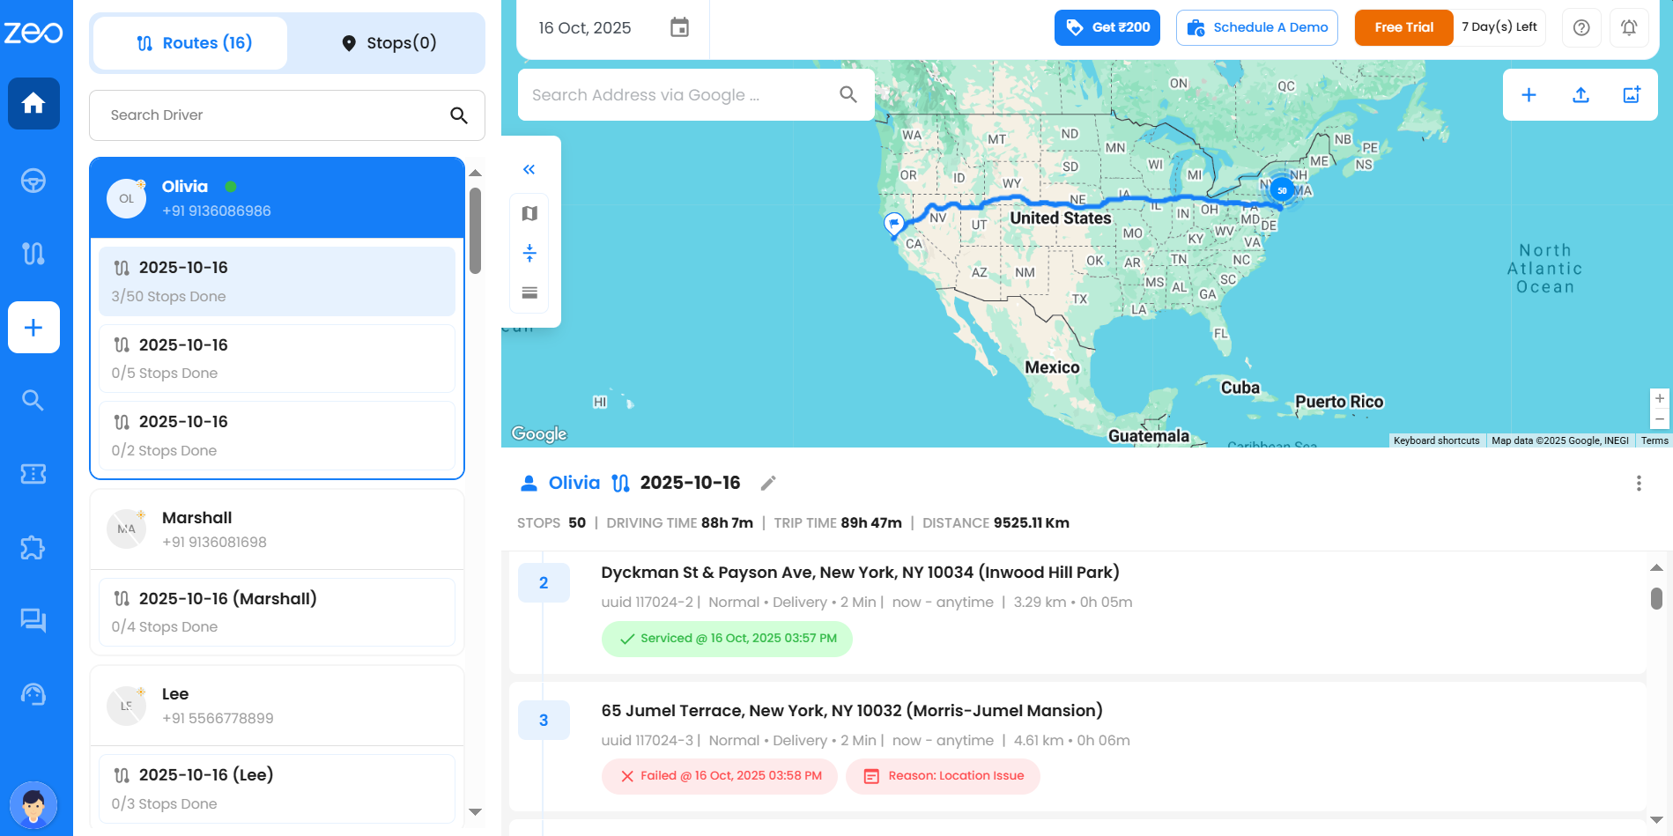The width and height of the screenshot is (1673, 836).
Task: Open the Drivers steering wheel icon
Action: point(33,181)
